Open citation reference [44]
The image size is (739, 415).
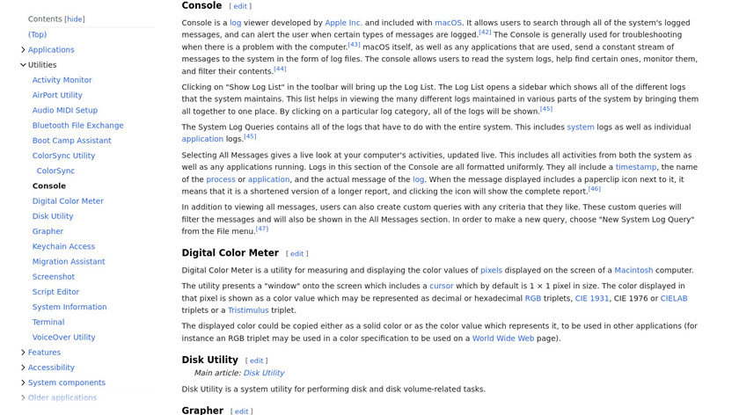coord(280,69)
